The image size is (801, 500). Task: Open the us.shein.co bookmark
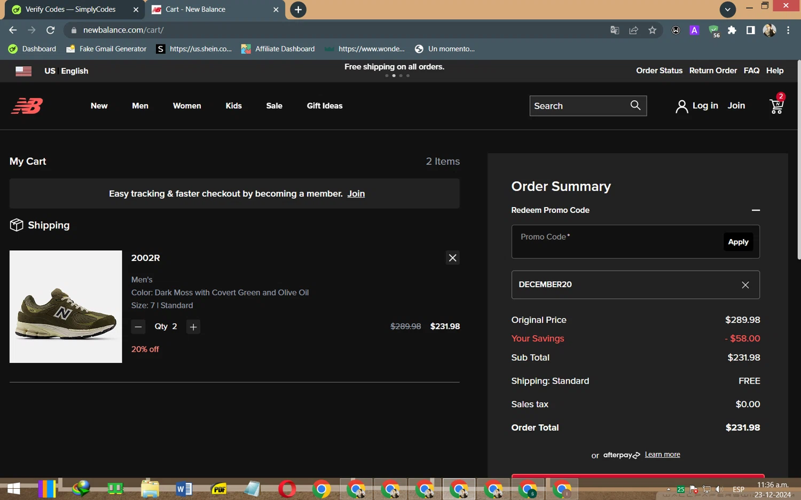point(194,49)
